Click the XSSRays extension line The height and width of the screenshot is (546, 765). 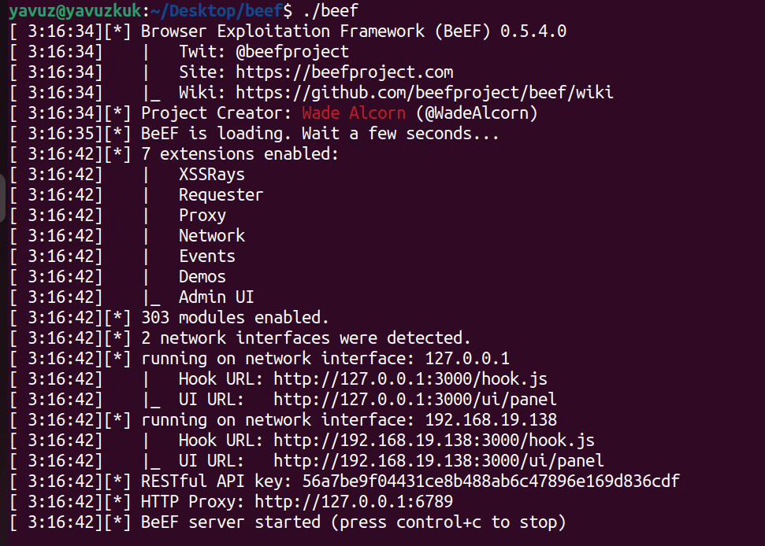click(x=212, y=175)
